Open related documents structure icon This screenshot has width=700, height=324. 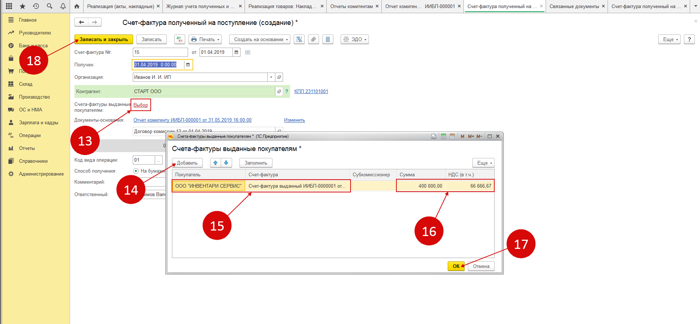tap(299, 39)
